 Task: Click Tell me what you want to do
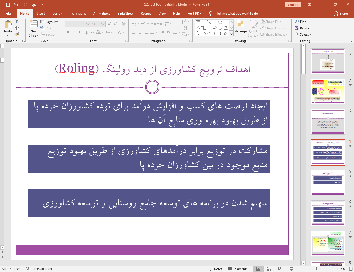237,14
